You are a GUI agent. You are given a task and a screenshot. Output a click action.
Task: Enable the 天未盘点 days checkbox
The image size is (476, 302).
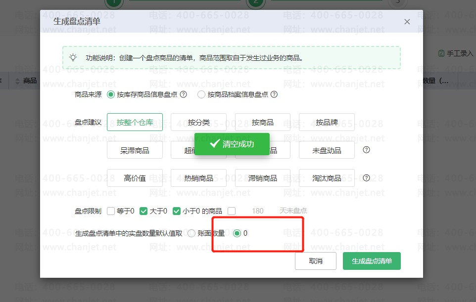(x=232, y=211)
